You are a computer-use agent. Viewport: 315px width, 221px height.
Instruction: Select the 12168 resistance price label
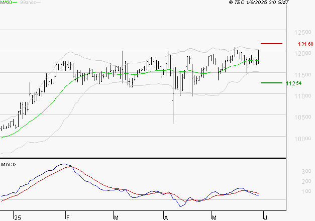tap(305, 44)
